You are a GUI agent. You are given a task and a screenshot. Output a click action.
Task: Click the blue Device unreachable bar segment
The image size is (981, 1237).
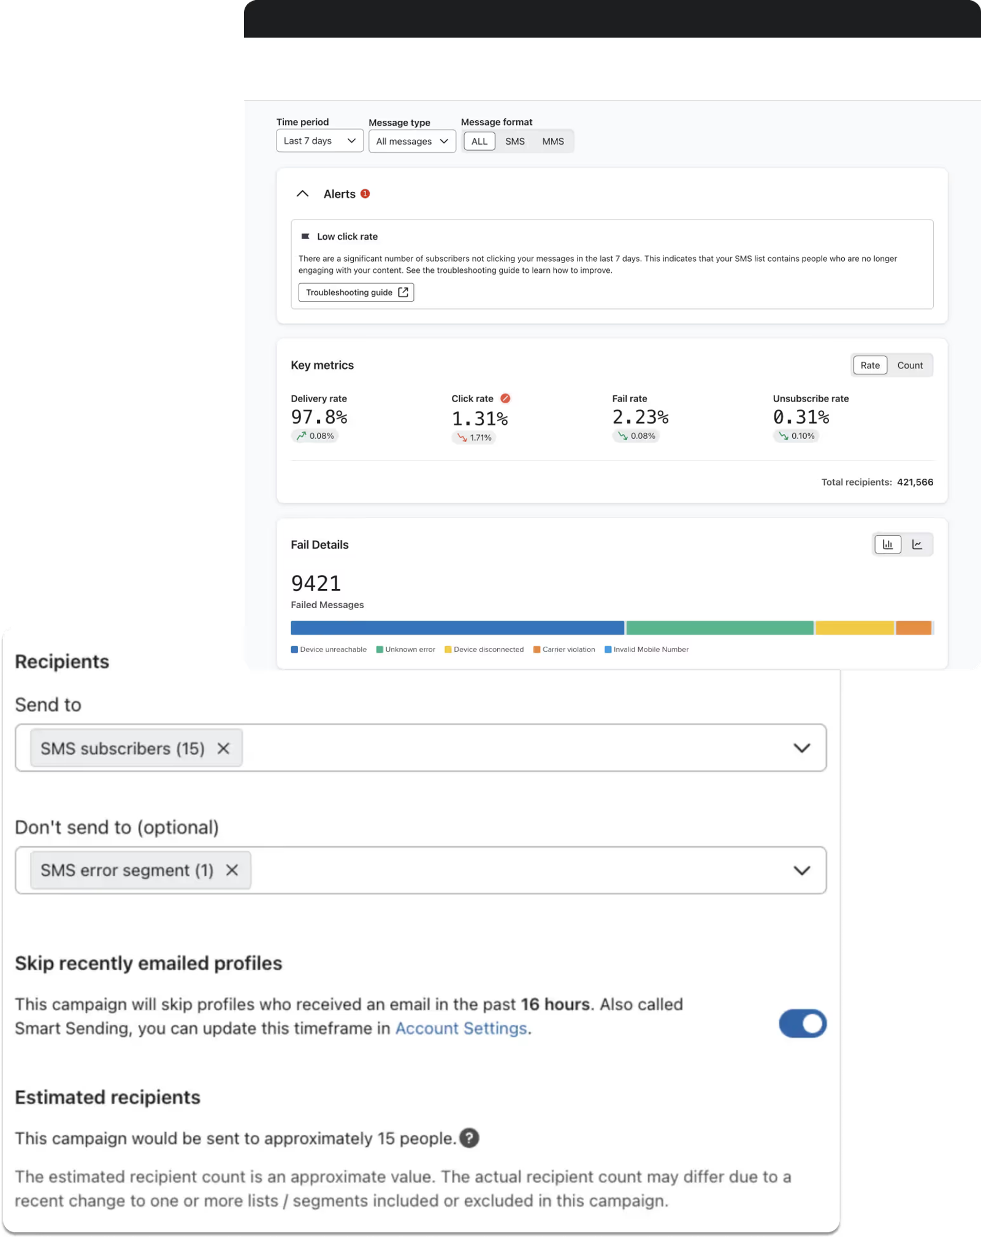tap(457, 628)
